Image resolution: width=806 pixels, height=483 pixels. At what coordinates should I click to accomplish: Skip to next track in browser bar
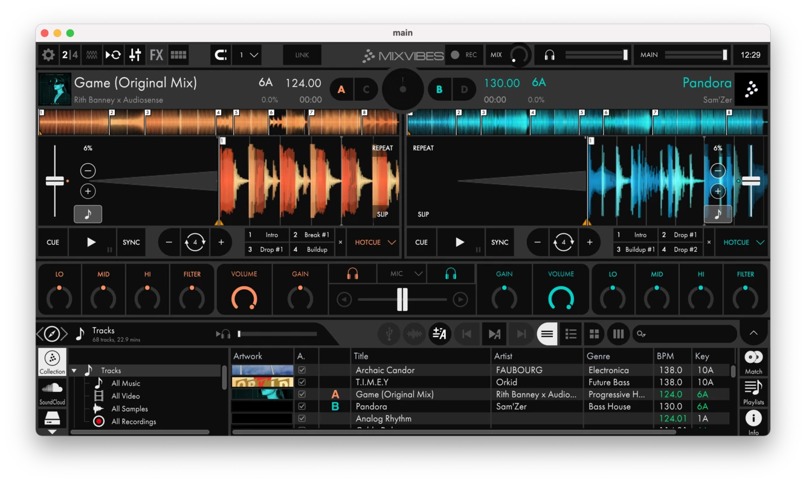(x=521, y=334)
